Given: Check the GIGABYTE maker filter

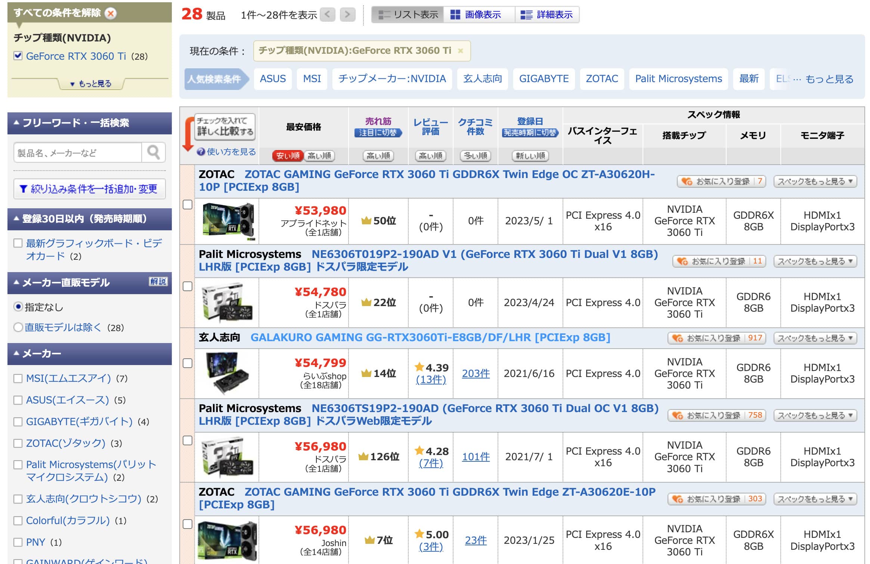Looking at the screenshot, I should tap(18, 422).
